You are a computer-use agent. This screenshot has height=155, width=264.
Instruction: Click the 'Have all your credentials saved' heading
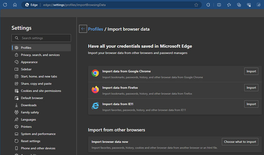140,46
